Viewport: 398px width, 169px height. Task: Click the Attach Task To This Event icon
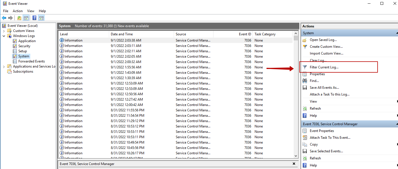point(305,138)
